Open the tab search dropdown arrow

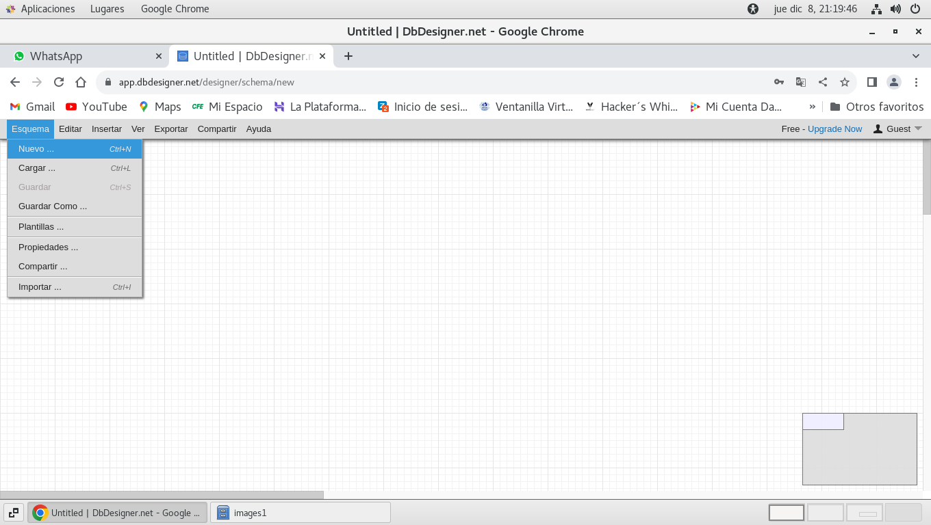tap(916, 56)
